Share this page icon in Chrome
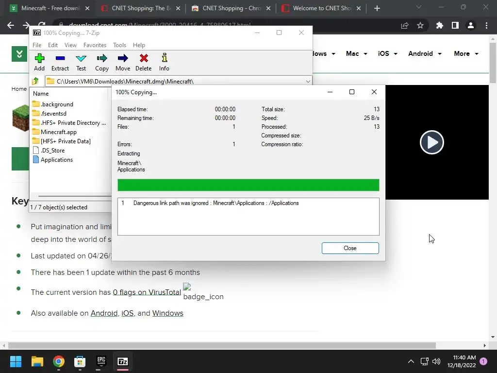The image size is (497, 373). tap(405, 25)
